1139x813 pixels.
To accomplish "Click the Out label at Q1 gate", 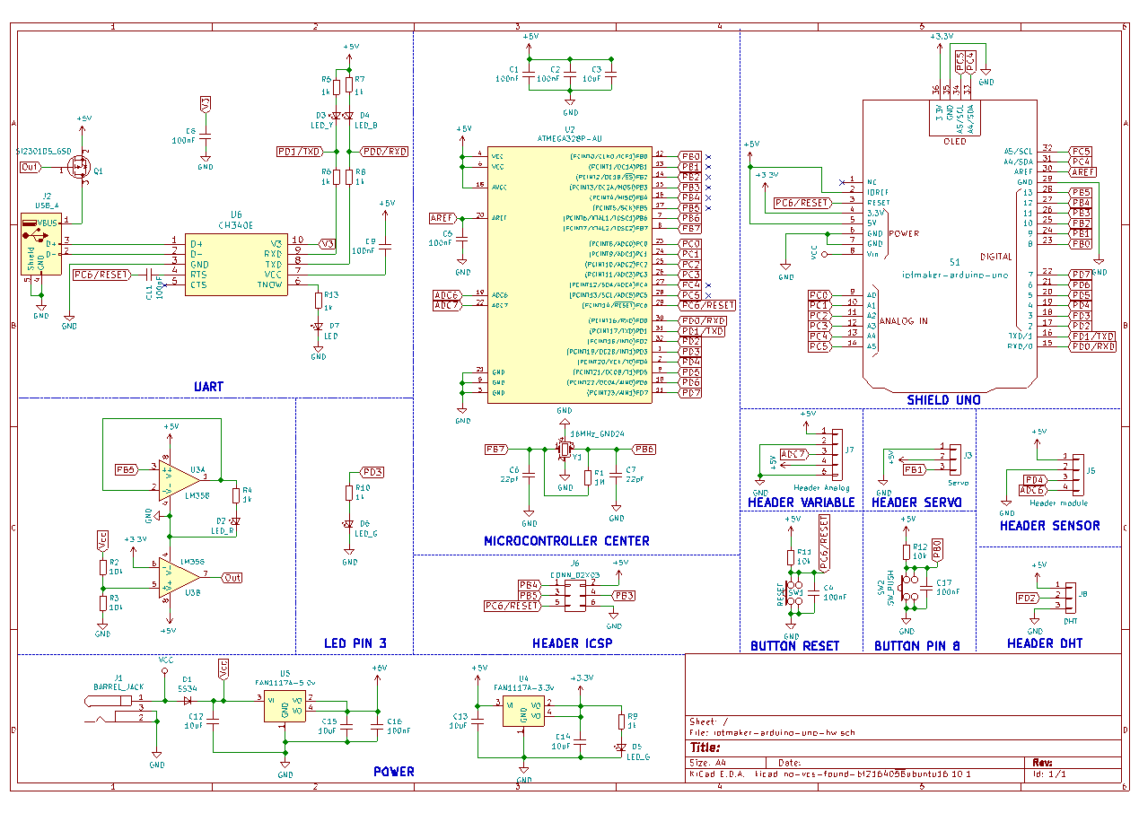I will coord(30,167).
